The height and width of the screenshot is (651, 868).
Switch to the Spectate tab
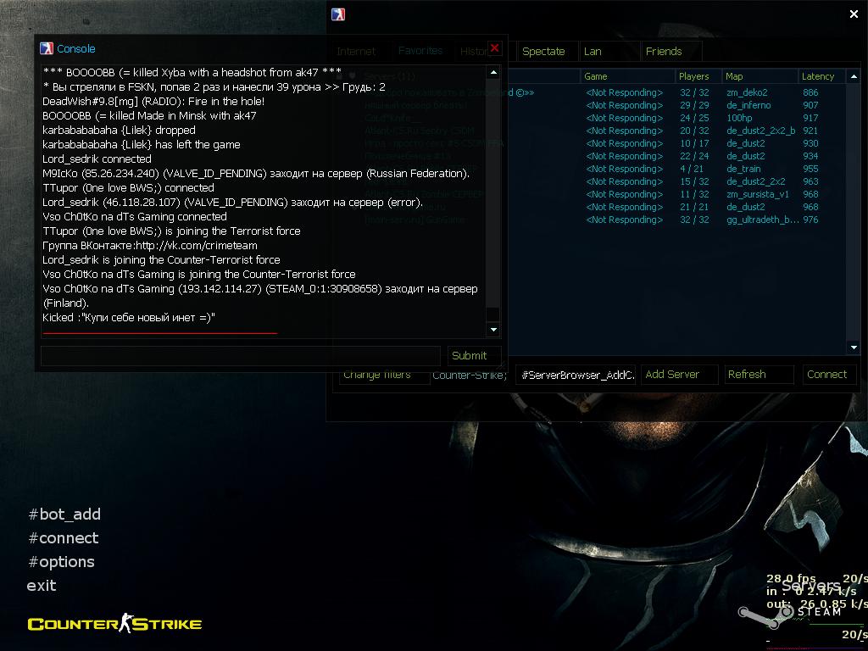(x=547, y=52)
